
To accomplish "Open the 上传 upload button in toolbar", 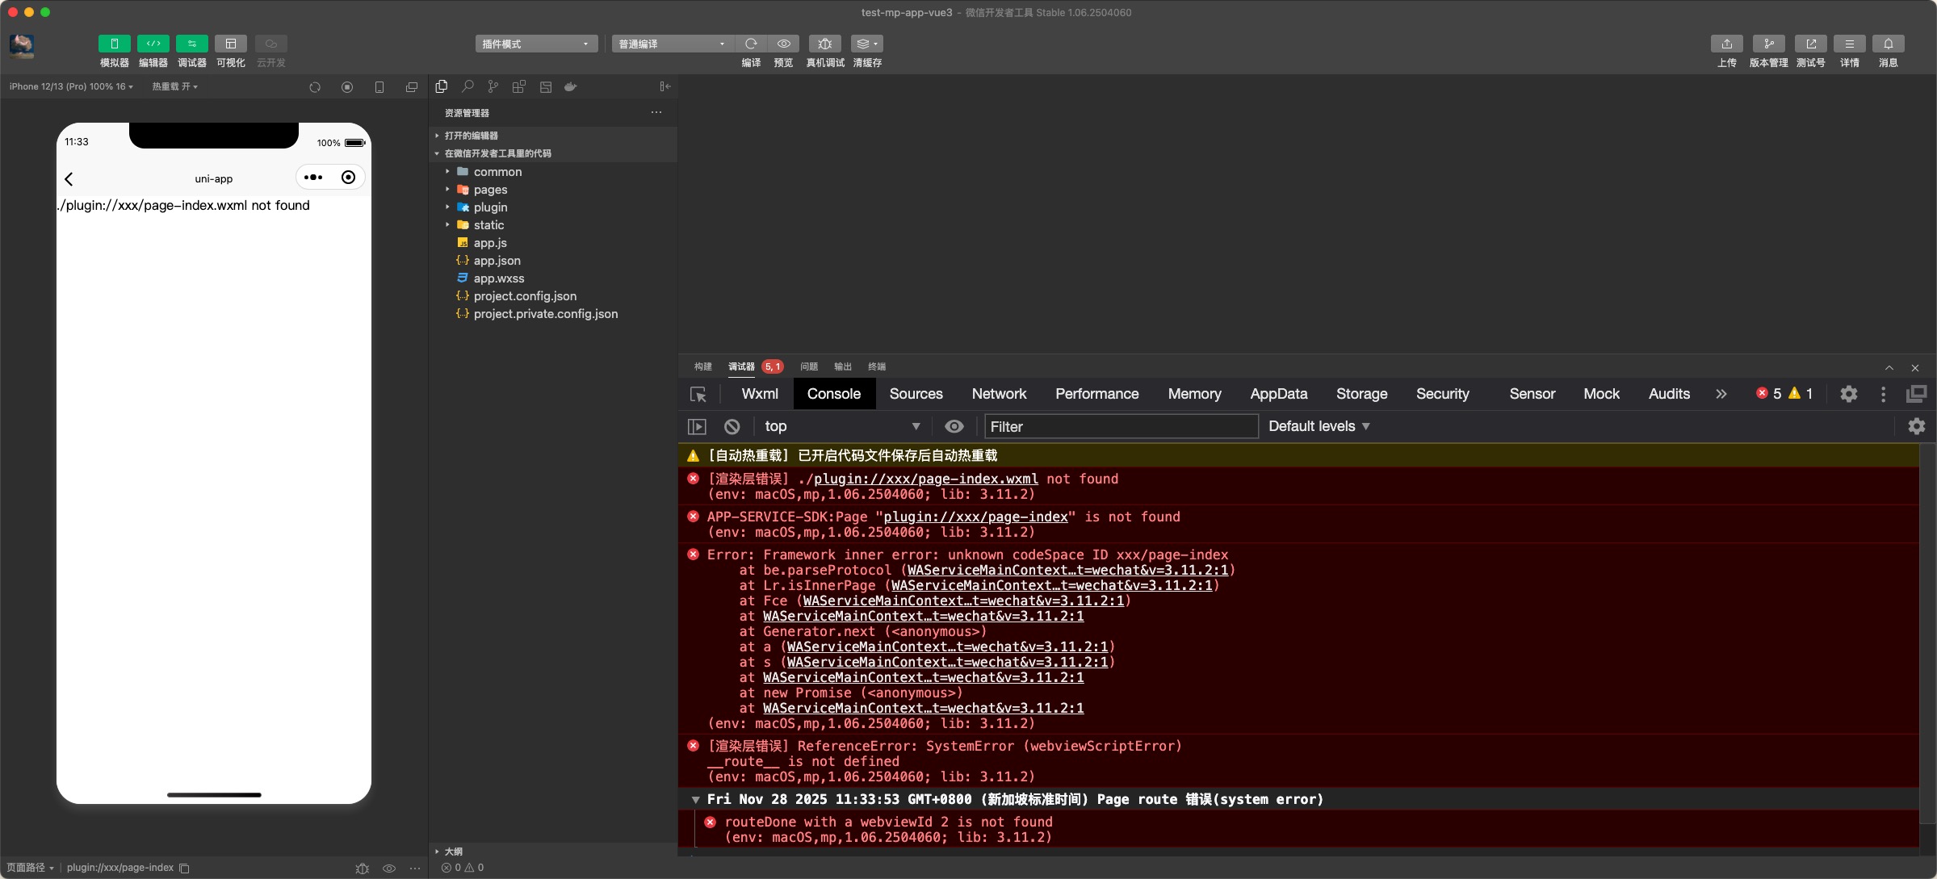I will click(1726, 44).
